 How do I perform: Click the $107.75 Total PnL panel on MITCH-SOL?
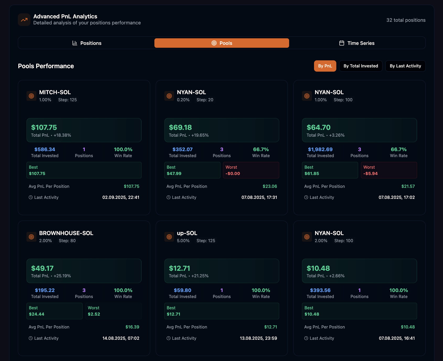[x=84, y=130]
